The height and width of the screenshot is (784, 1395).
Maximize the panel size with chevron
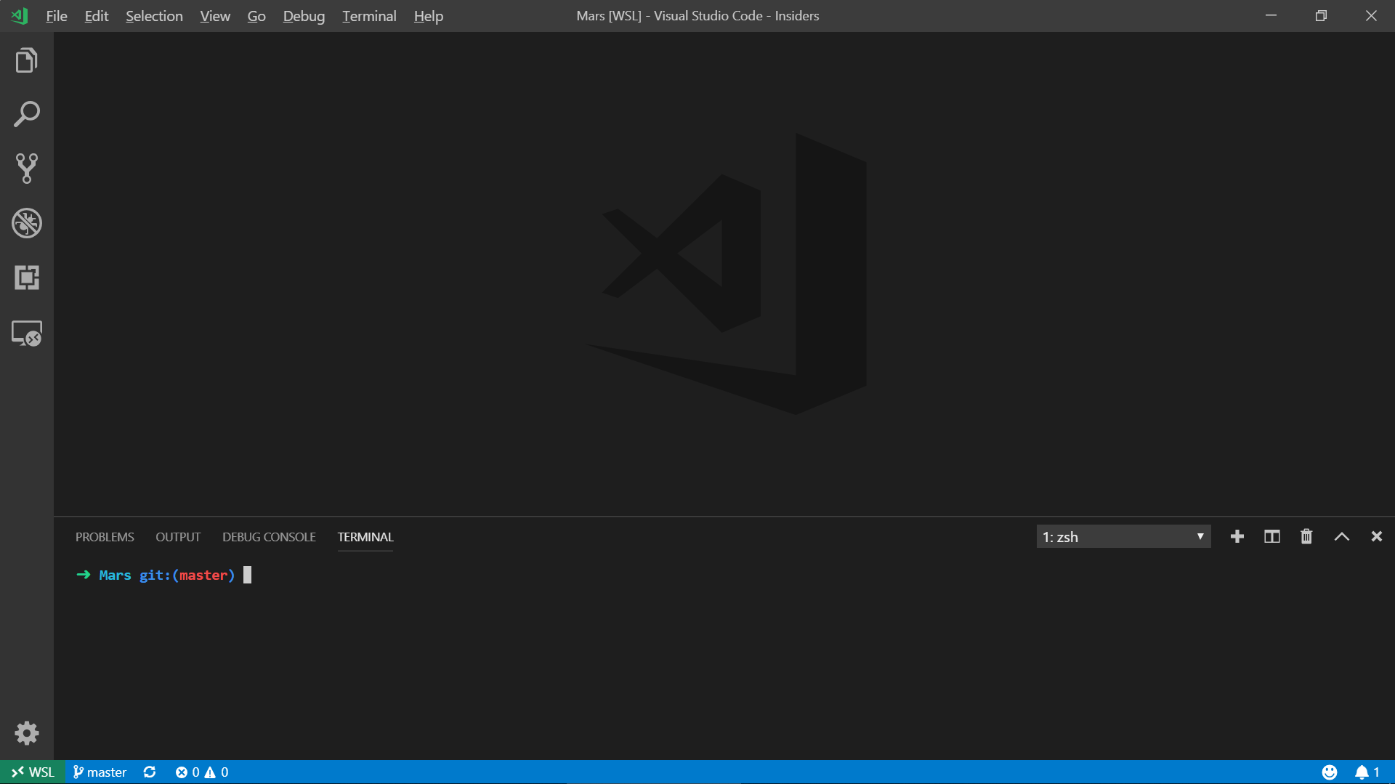pos(1341,537)
